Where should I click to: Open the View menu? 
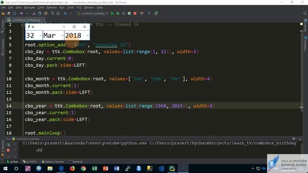coord(18,8)
